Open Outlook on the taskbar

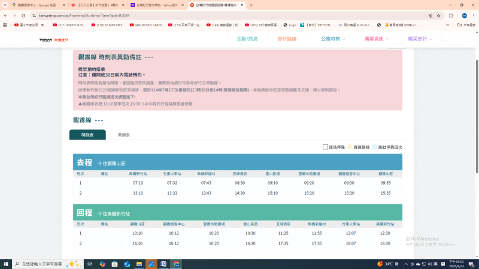[x=127, y=264]
